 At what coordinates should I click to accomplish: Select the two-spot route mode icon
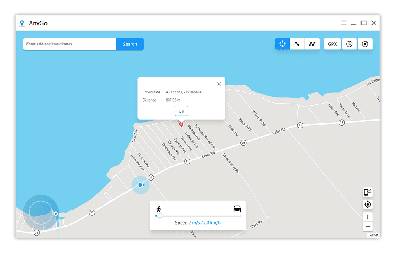click(297, 44)
